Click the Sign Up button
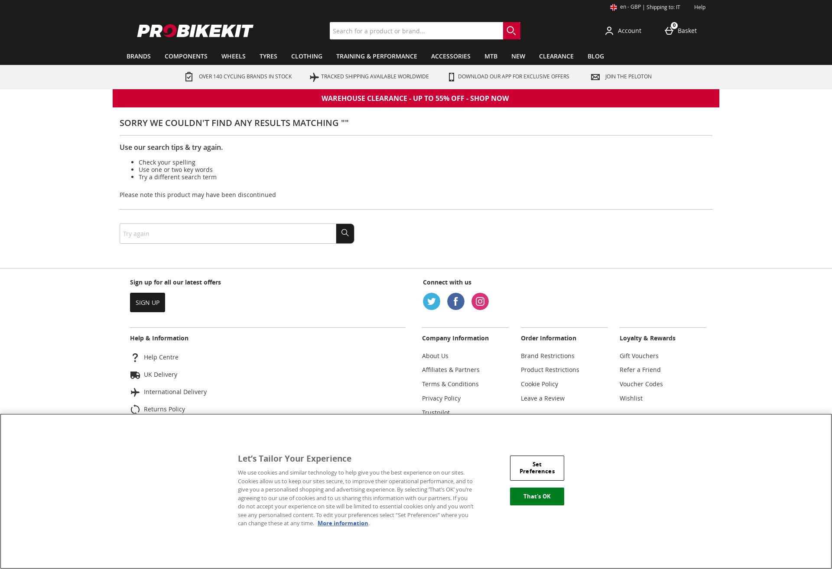The height and width of the screenshot is (569, 832). click(147, 302)
